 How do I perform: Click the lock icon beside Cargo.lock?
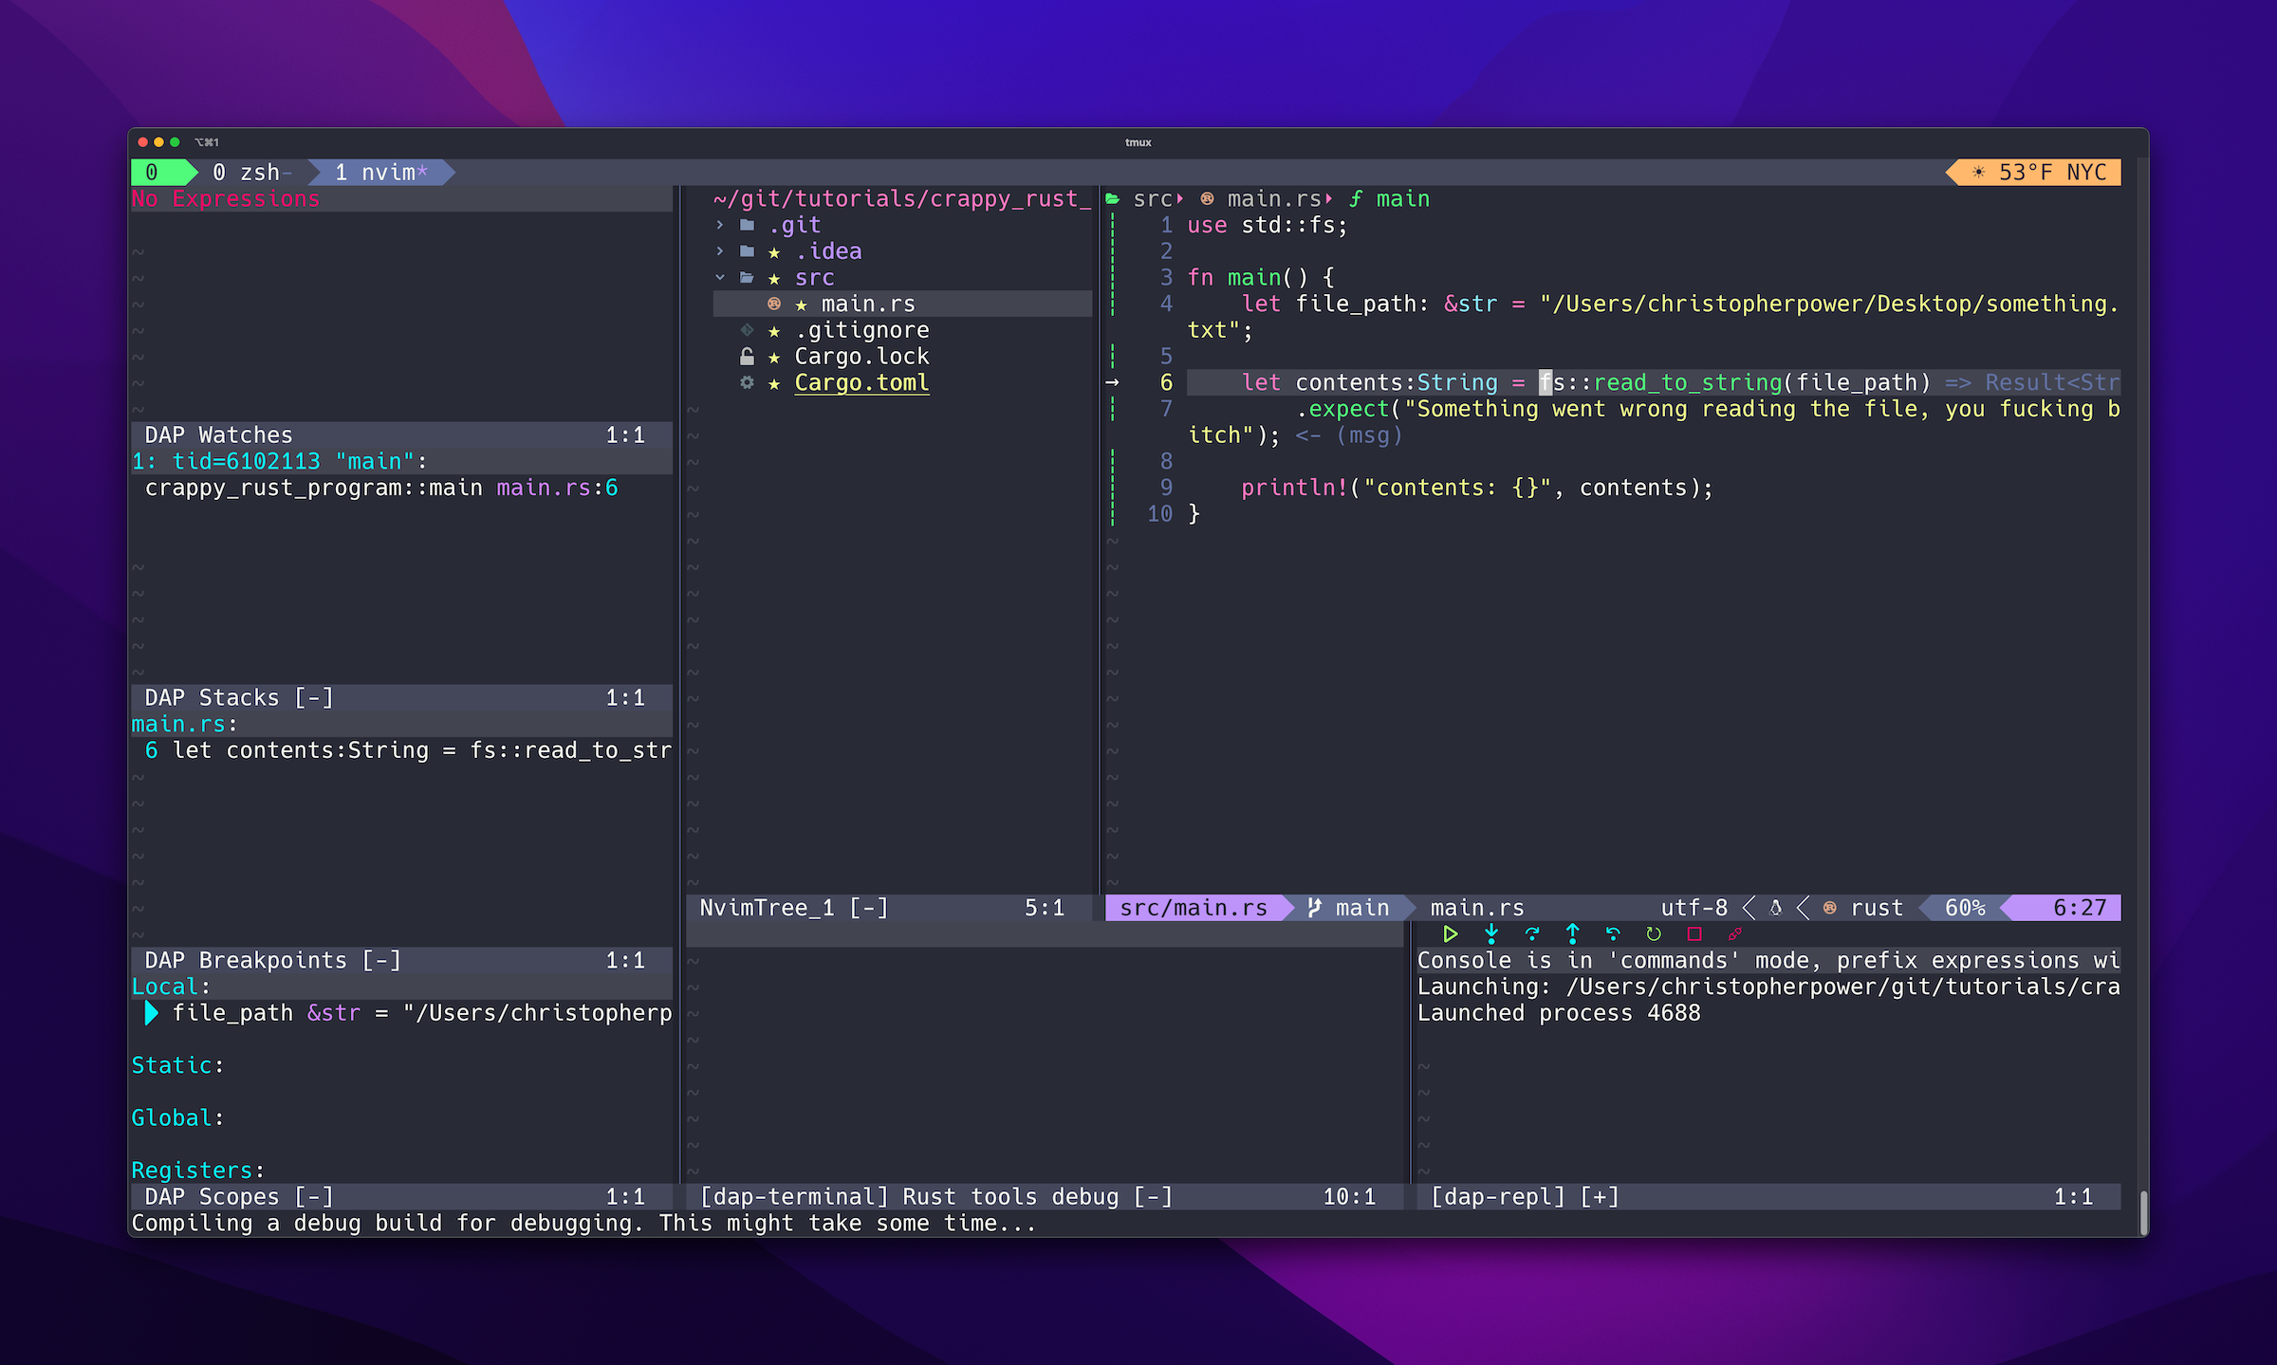click(x=748, y=357)
